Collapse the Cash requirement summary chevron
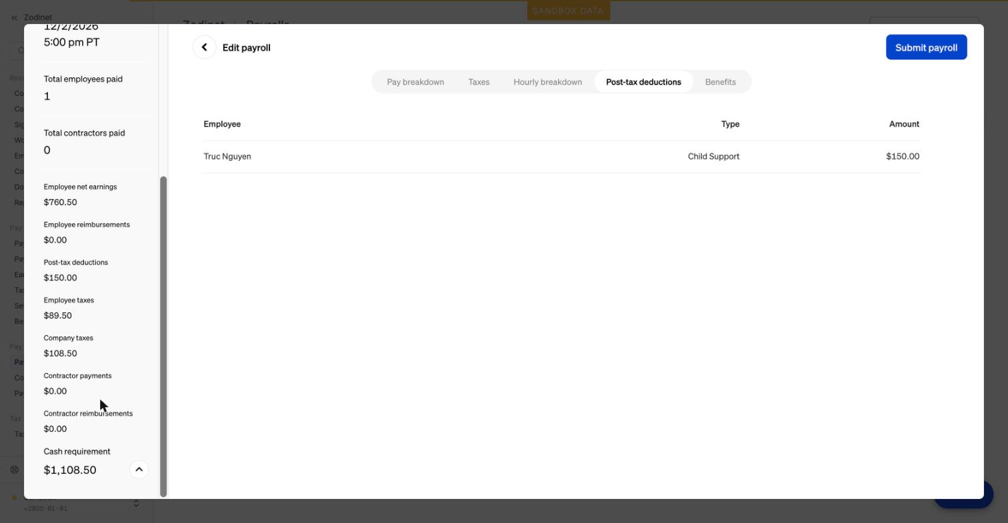The width and height of the screenshot is (1008, 523). click(x=139, y=470)
